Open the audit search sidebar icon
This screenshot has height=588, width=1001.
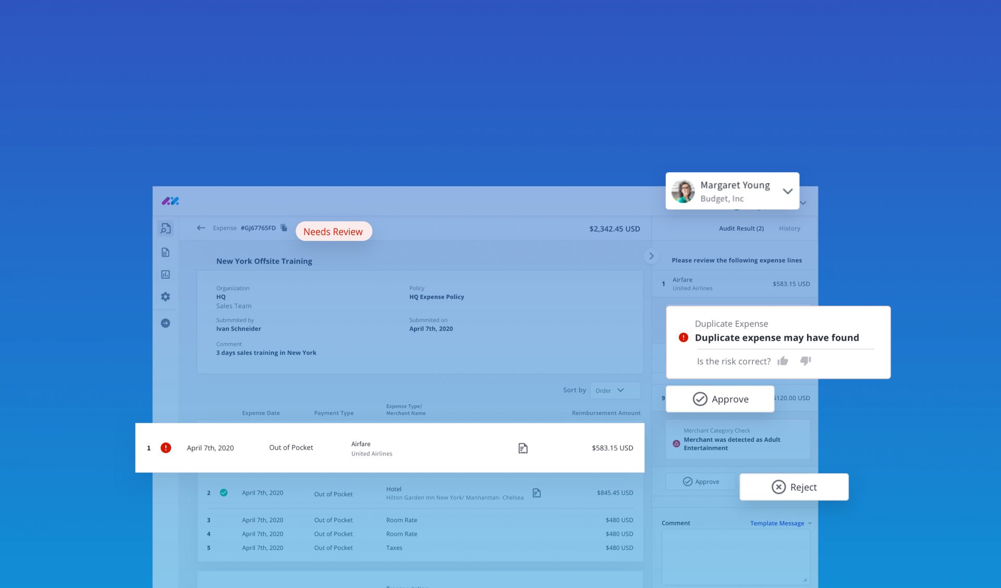pos(165,229)
